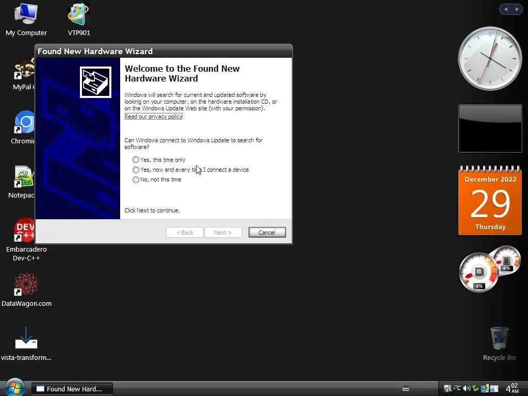The width and height of the screenshot is (528, 396).
Task: Click 'Found New Hard...' taskbar button
Action: coord(72,389)
